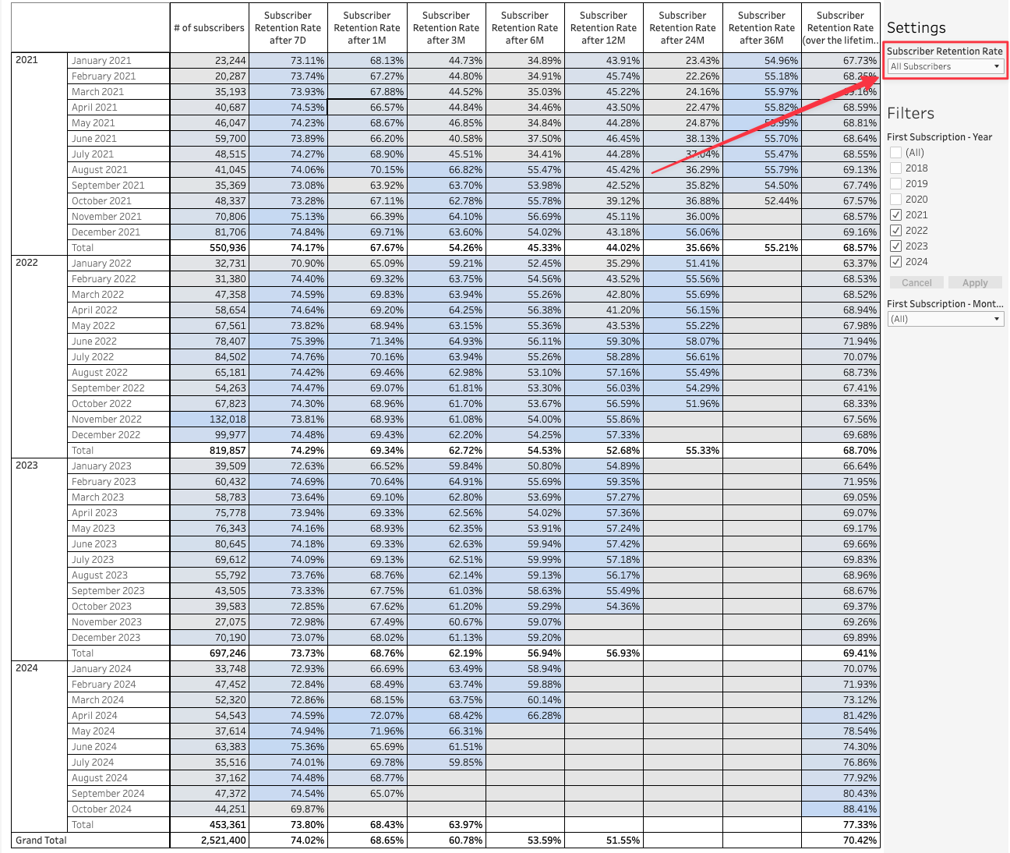The width and height of the screenshot is (1010, 853).
Task: Click the 453,361 total subscribers cell
Action: pyautogui.click(x=210, y=825)
